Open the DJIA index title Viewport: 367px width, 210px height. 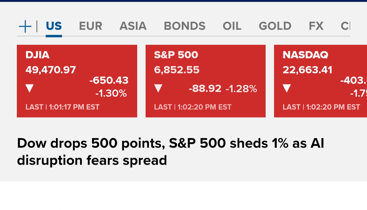[38, 55]
